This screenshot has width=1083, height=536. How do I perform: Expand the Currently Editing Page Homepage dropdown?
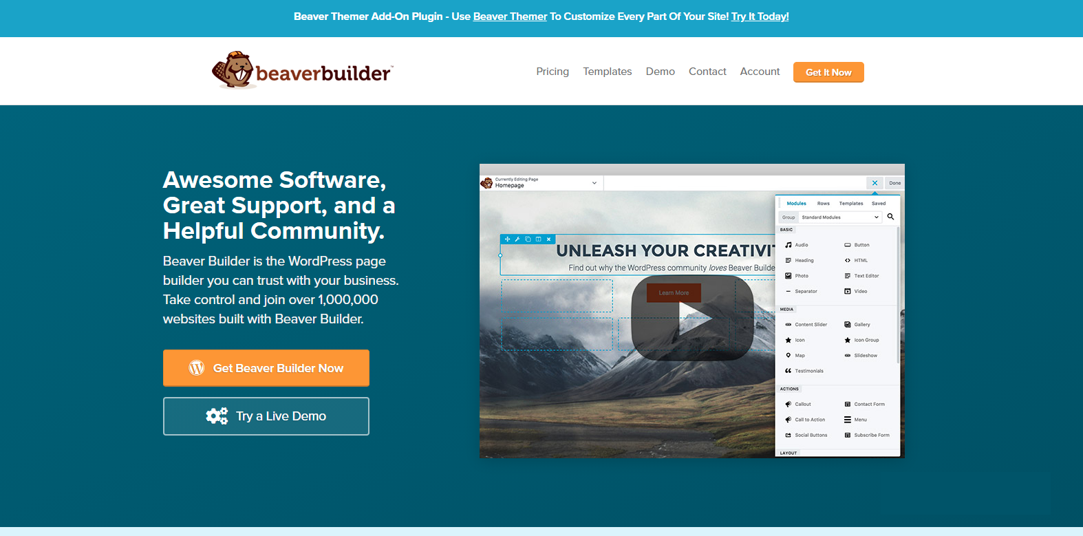(x=594, y=183)
